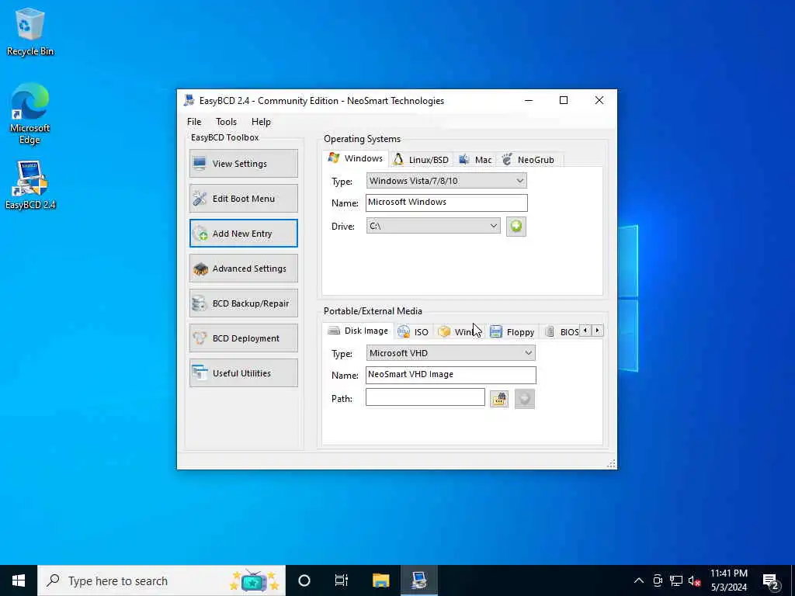This screenshot has height=596, width=795.
Task: Show hidden system tray icons
Action: [x=639, y=580]
